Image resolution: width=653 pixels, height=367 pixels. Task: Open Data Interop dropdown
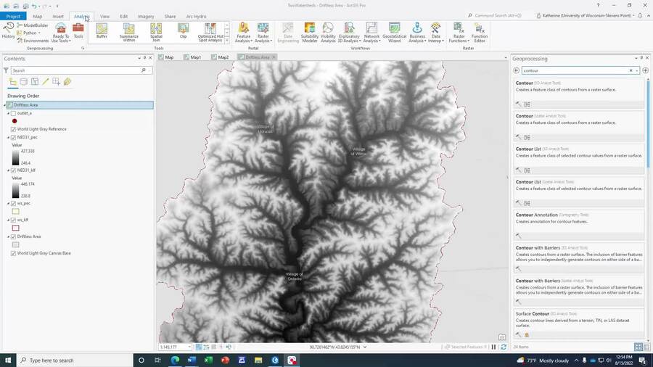435,33
